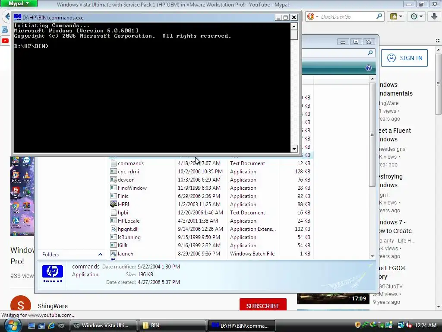Open the 17:09 suggested video thumbnail
This screenshot has height=332, width=442.
point(333,299)
